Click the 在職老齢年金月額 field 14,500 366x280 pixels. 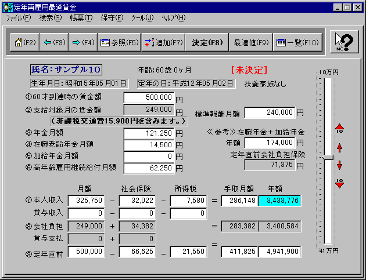point(149,145)
